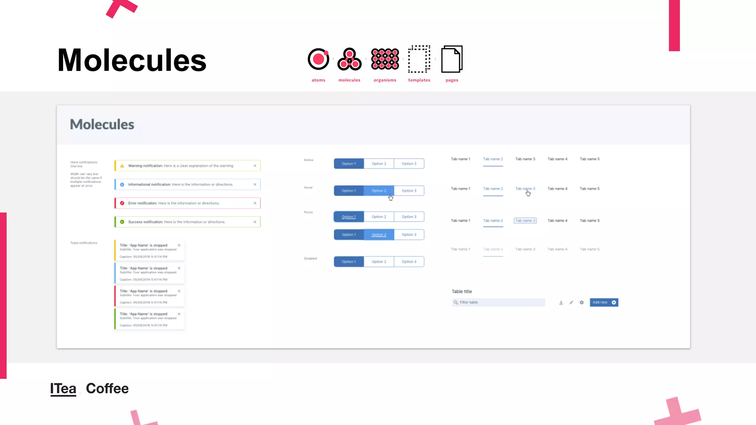This screenshot has height=425, width=756.
Task: Select Option 2 in the Active button group
Action: [379, 163]
